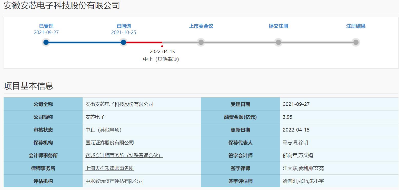Select the 已受理 stage label
This screenshot has width=399, height=190.
[x=46, y=26]
